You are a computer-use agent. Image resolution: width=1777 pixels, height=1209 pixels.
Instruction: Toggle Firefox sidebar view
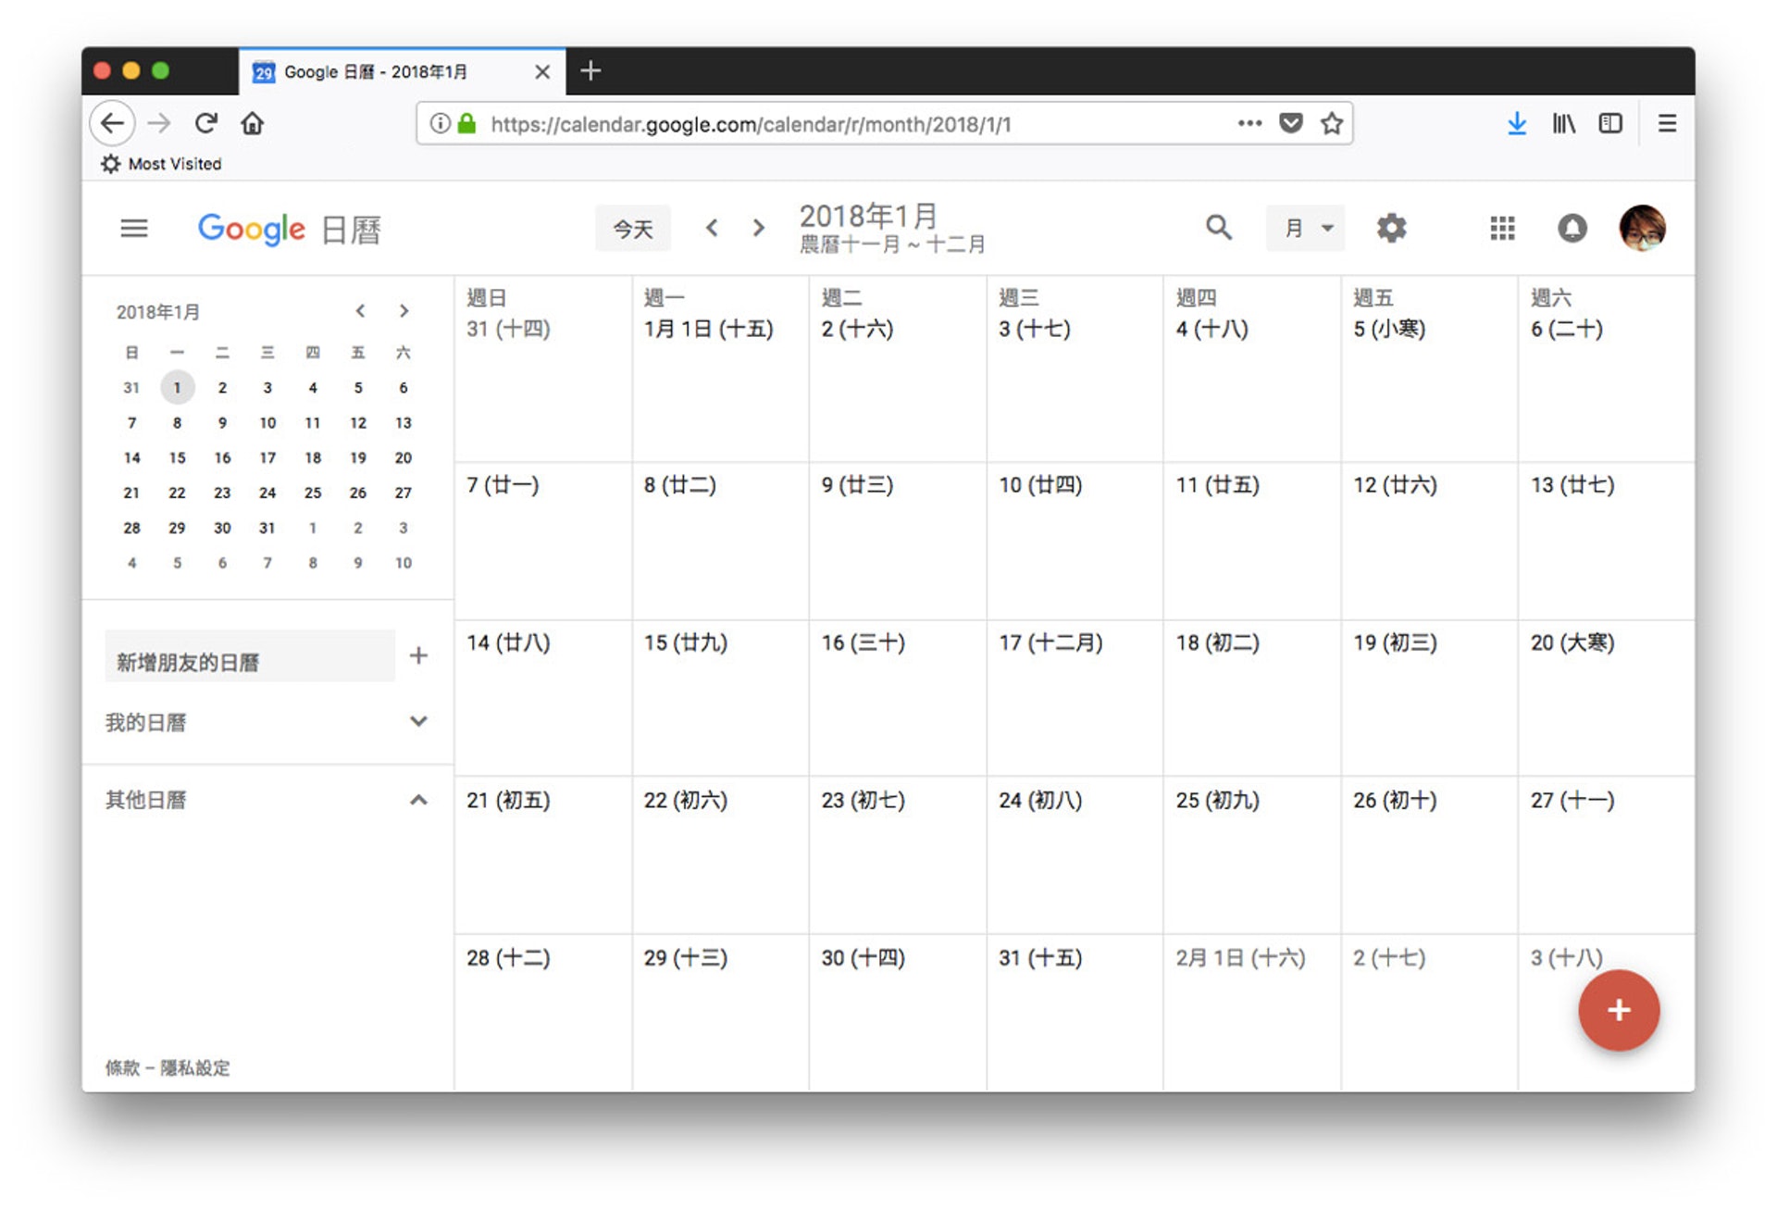1610,123
